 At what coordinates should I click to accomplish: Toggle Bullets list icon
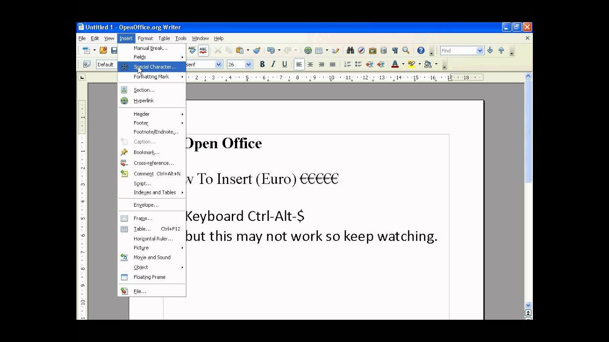(x=358, y=64)
